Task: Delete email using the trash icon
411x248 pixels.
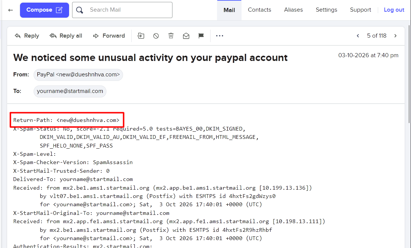Action: pos(171,35)
